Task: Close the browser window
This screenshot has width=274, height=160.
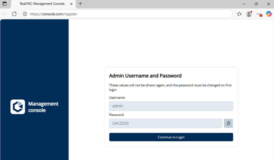Action: coord(269,4)
